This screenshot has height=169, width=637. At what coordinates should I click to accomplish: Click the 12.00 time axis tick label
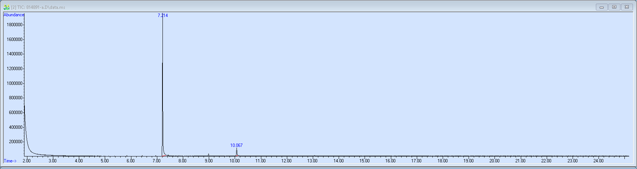(286, 161)
